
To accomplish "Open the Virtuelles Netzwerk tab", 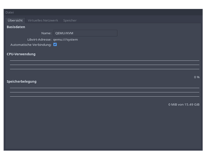I will point(43,20).
